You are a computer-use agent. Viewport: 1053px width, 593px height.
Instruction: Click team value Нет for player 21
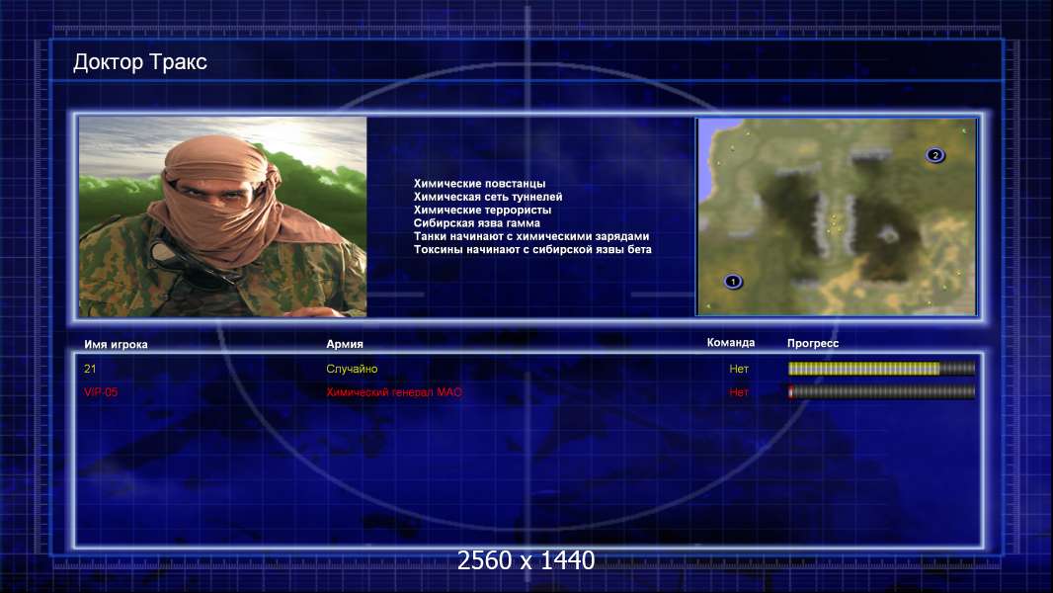coord(739,369)
